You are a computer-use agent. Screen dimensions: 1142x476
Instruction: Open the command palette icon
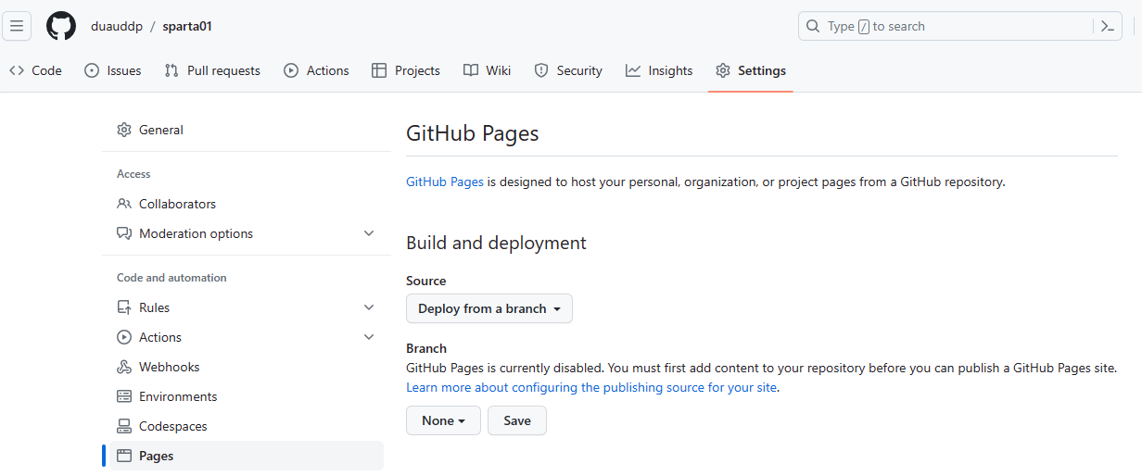click(x=1107, y=26)
